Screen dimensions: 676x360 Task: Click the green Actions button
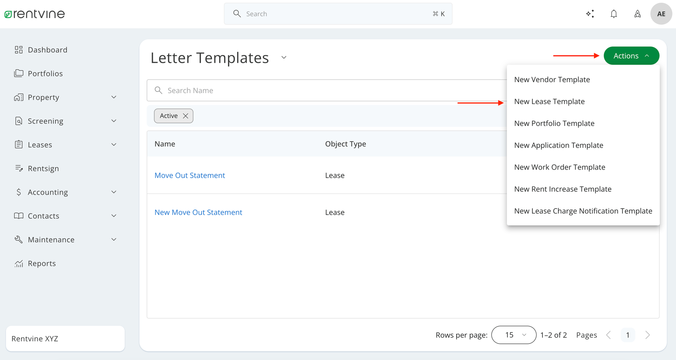(x=631, y=56)
